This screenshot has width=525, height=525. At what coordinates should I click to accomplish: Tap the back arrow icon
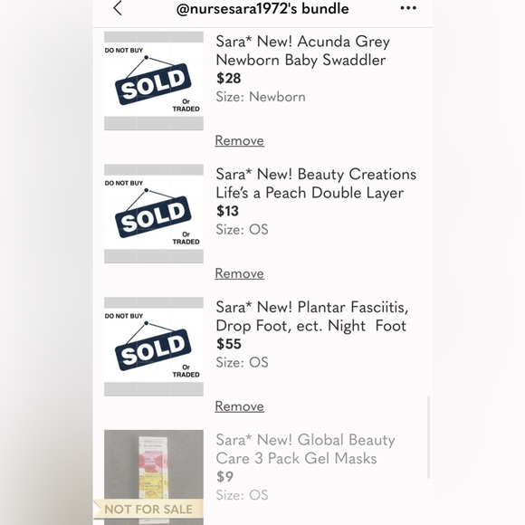coord(118,8)
